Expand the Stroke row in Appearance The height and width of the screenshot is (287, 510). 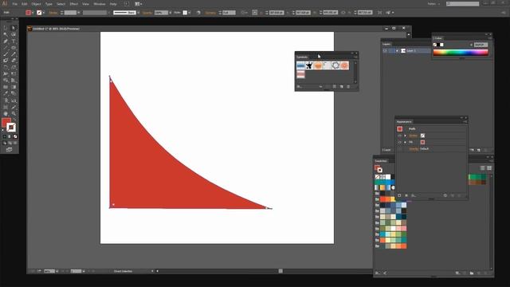[406, 136]
